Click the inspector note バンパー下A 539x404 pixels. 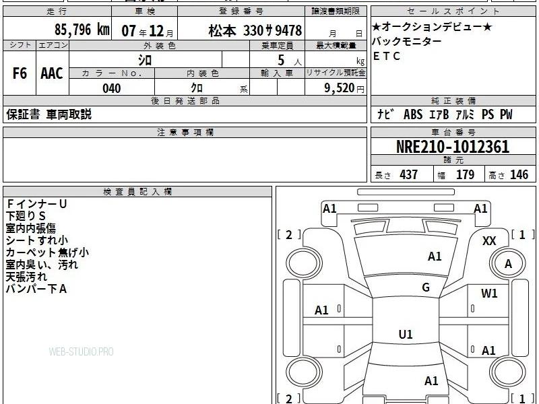[36, 289]
